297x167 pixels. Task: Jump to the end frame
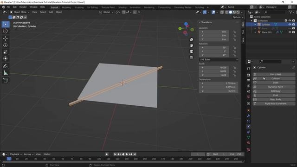[135, 154]
